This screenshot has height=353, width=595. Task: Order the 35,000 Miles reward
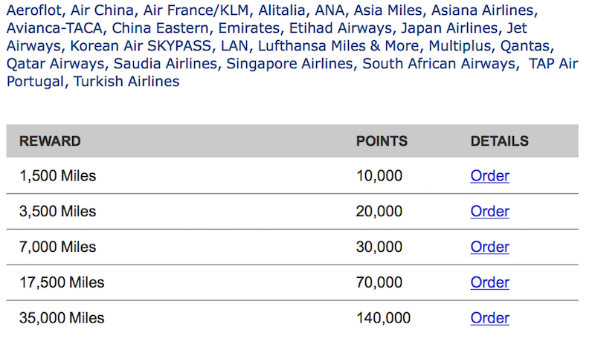coord(489,318)
